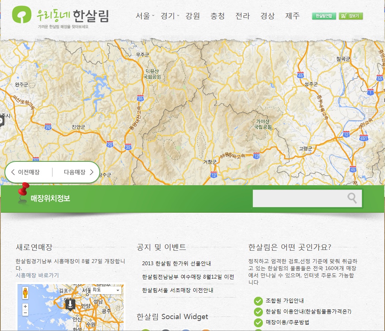Click the 무주군 label on the map

(x=142, y=55)
